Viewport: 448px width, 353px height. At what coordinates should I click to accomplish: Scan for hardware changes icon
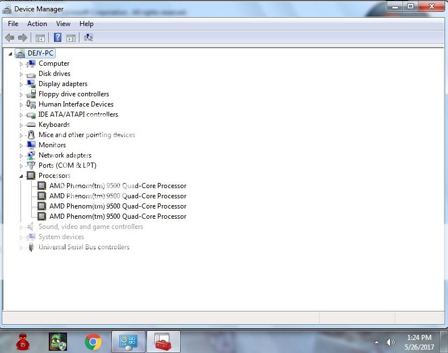[89, 37]
